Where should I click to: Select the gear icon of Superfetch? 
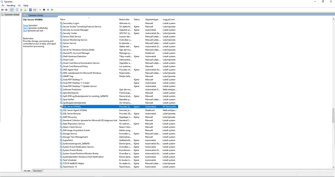point(61,140)
